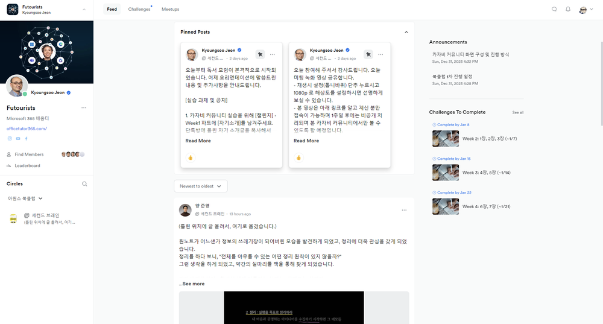Switch to the Meetups tab

[170, 10]
